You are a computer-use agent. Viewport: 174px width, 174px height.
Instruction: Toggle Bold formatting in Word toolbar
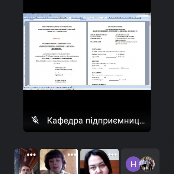[110, 18]
